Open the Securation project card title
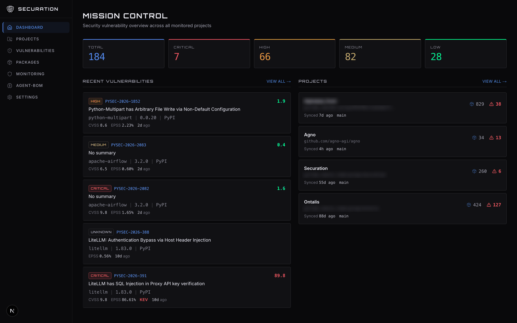517x323 pixels. (x=316, y=168)
